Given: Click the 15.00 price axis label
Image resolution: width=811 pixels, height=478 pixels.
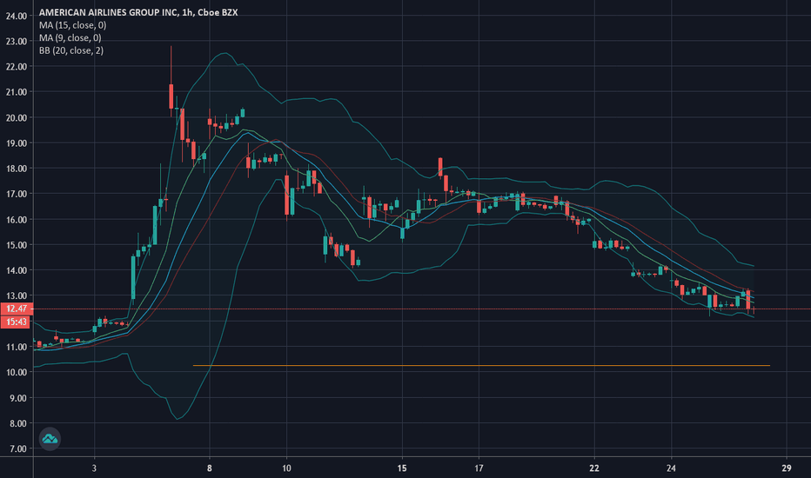Looking at the screenshot, I should pyautogui.click(x=17, y=245).
